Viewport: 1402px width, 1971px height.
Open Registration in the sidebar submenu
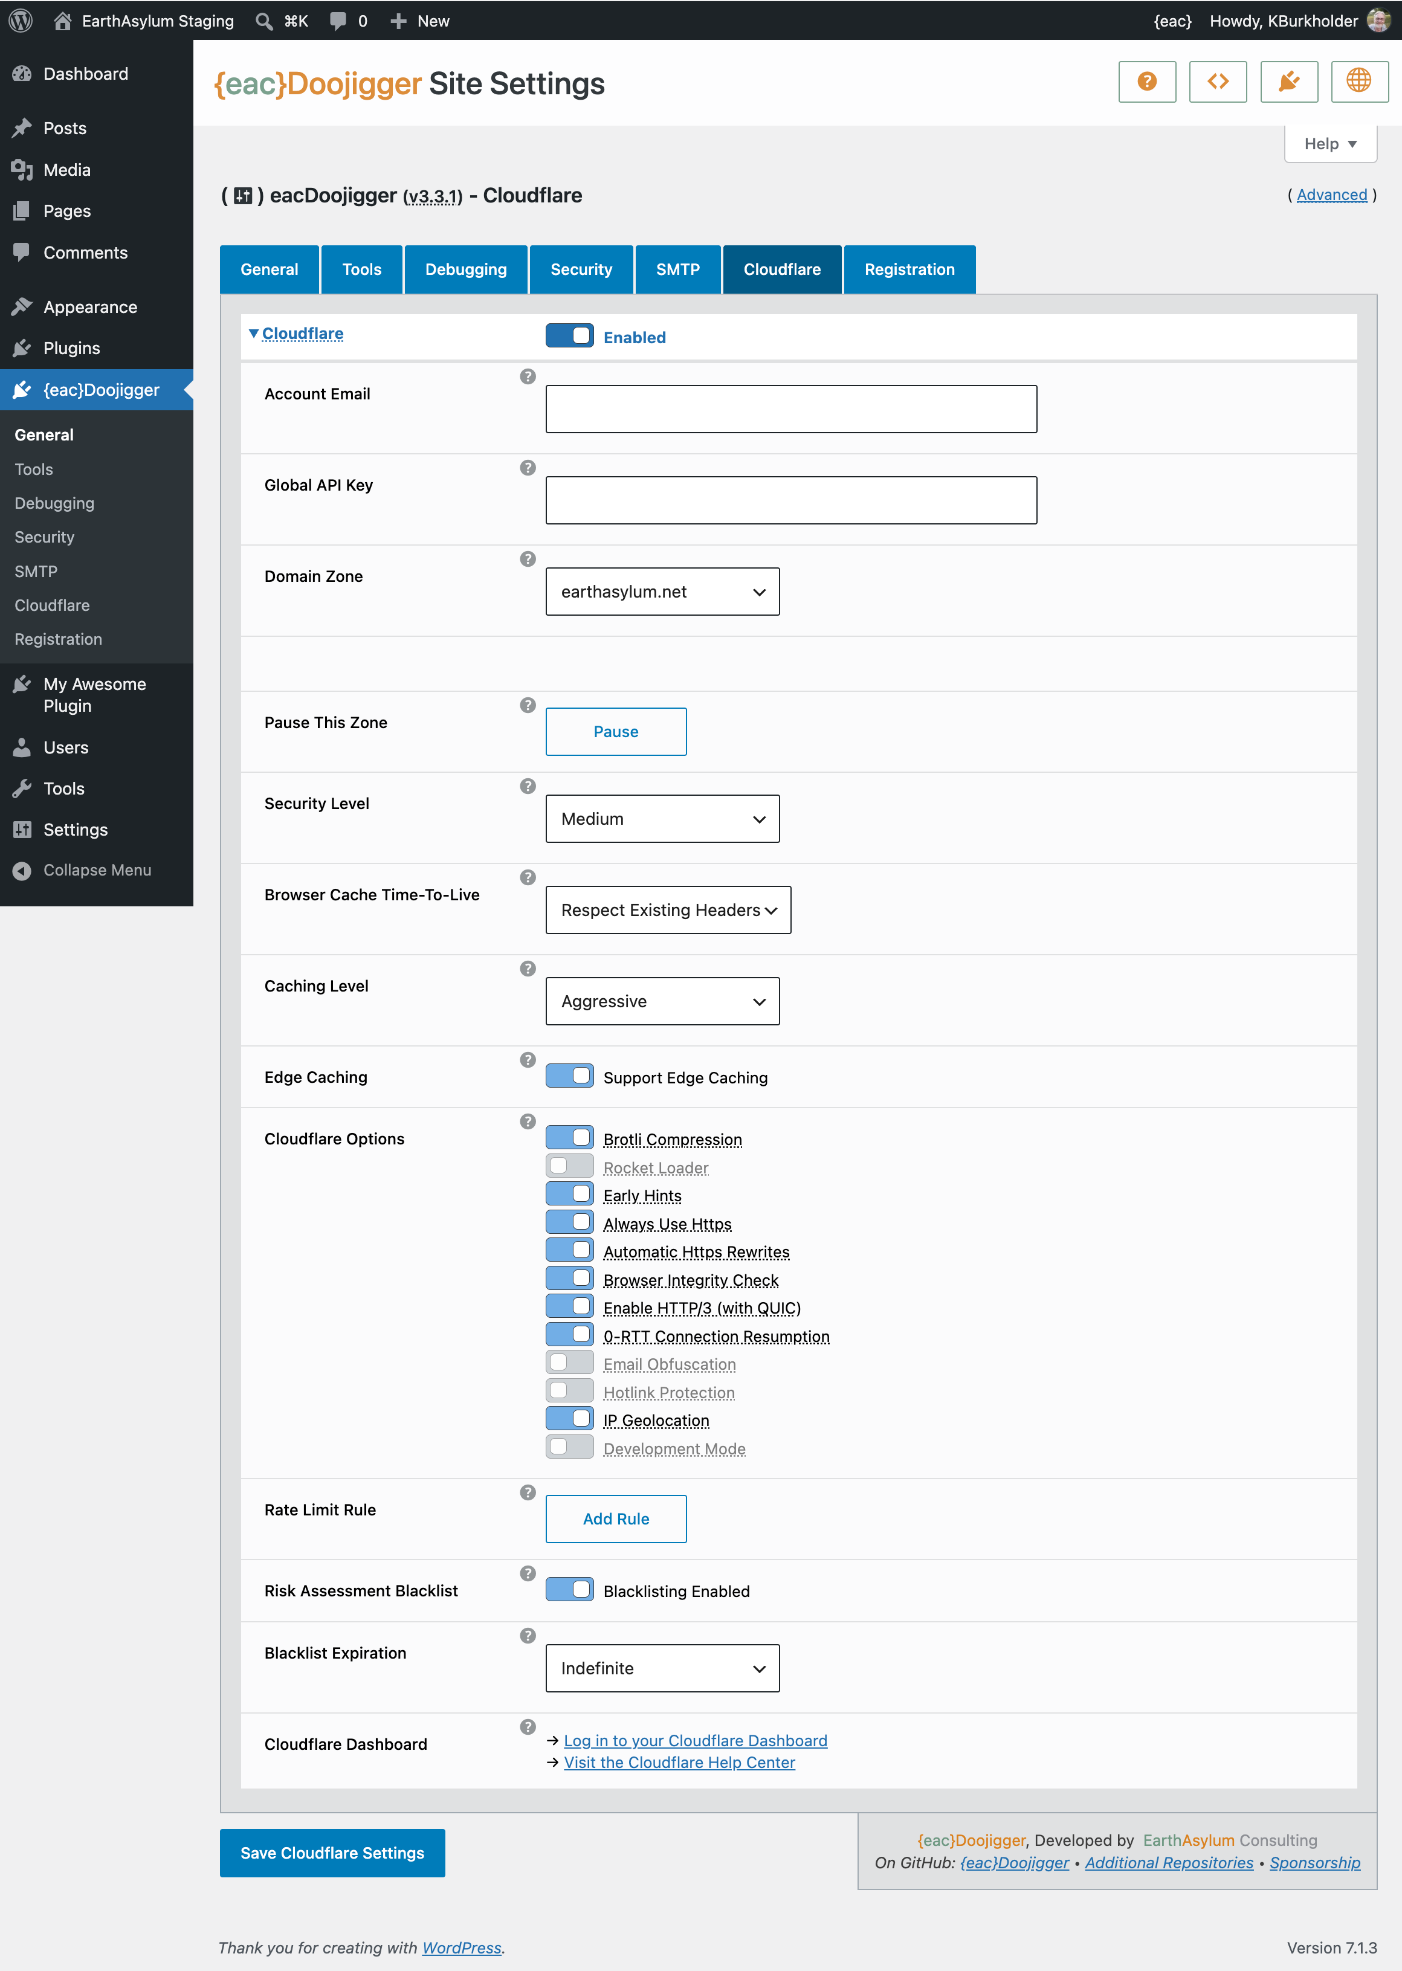click(x=58, y=640)
